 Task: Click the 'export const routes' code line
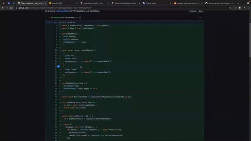(x=79, y=50)
